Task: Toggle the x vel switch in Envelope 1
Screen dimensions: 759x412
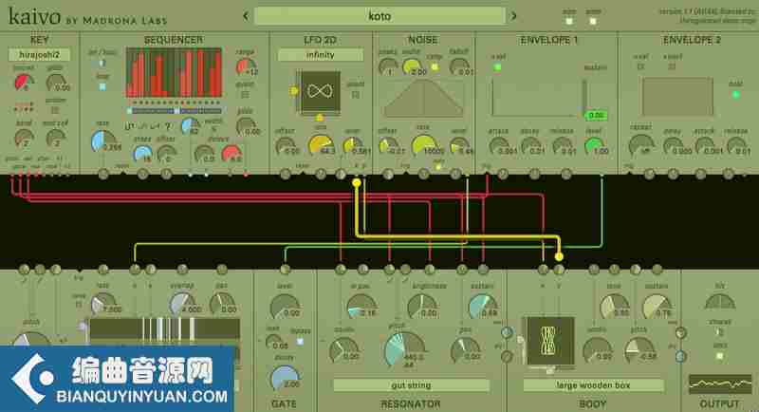Action: (497, 67)
